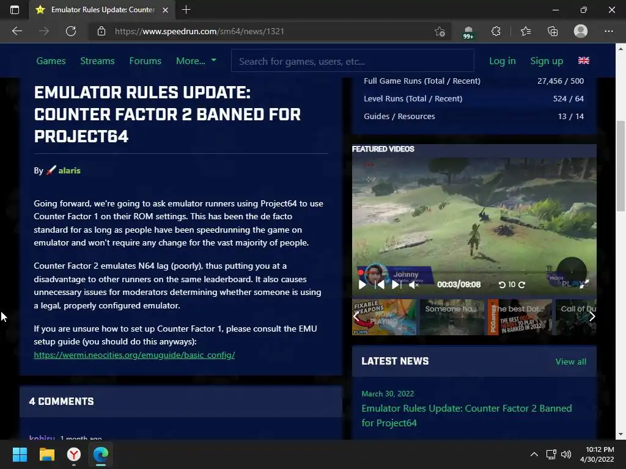
Task: Rewind the video 10 seconds
Action: pyautogui.click(x=503, y=285)
